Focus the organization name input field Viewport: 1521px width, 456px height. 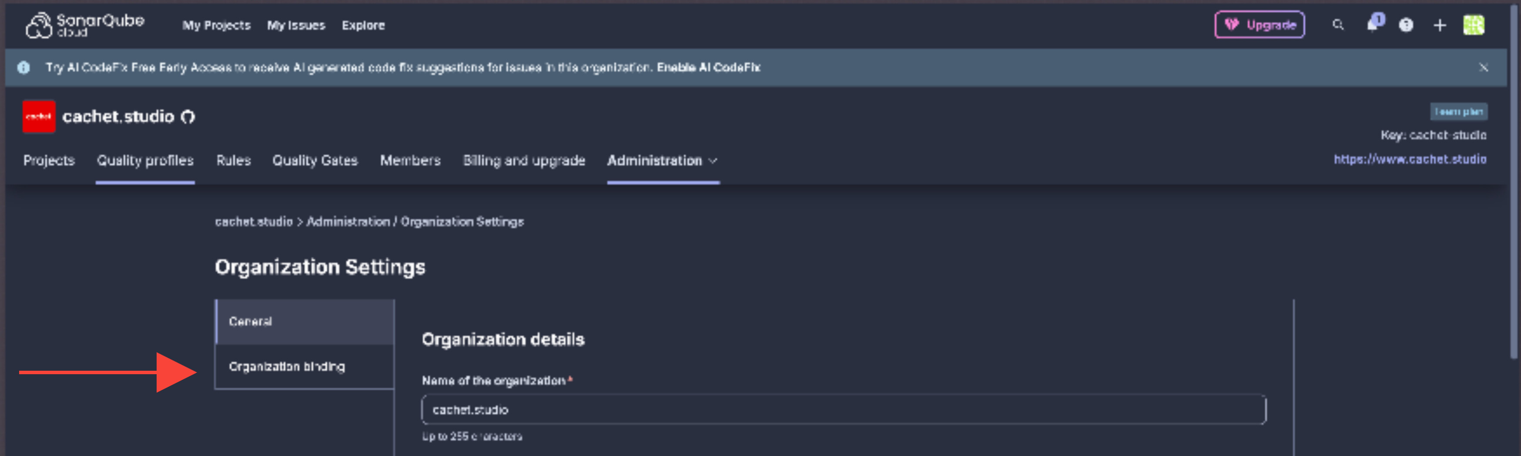[x=844, y=410]
